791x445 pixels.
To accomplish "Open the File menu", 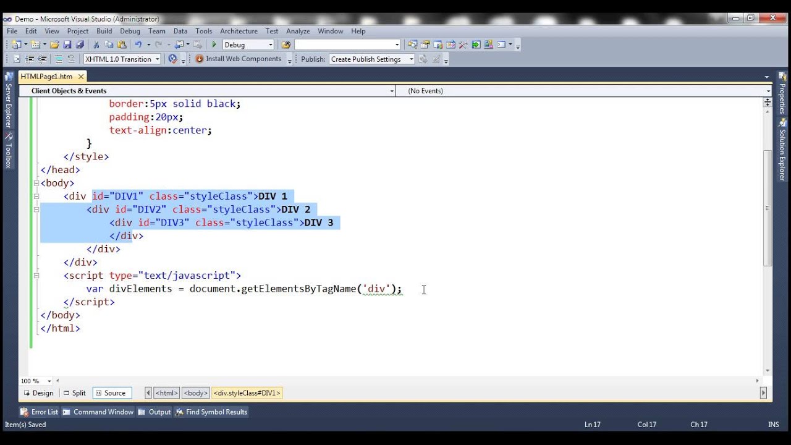I will click(x=12, y=31).
